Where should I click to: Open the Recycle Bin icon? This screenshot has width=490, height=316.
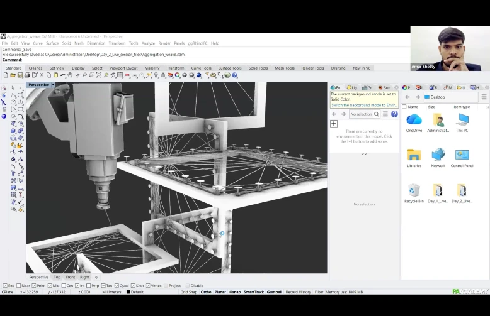(x=414, y=190)
